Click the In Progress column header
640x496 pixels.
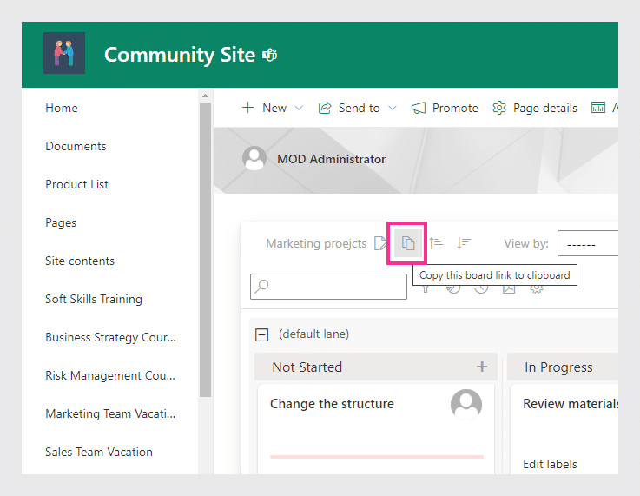click(563, 367)
